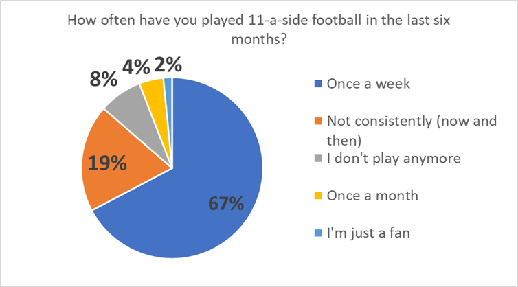
Task: Click the light blue legend marker for fan
Action: [x=317, y=232]
